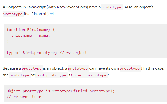Click prototype code word before '! In this case'

pyautogui.click(x=130, y=68)
